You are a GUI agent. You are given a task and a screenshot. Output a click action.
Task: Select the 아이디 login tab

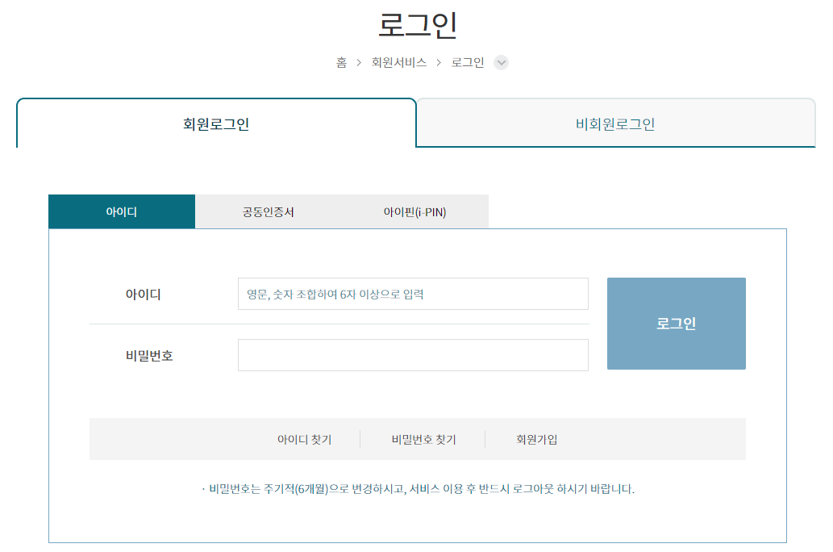pyautogui.click(x=122, y=211)
